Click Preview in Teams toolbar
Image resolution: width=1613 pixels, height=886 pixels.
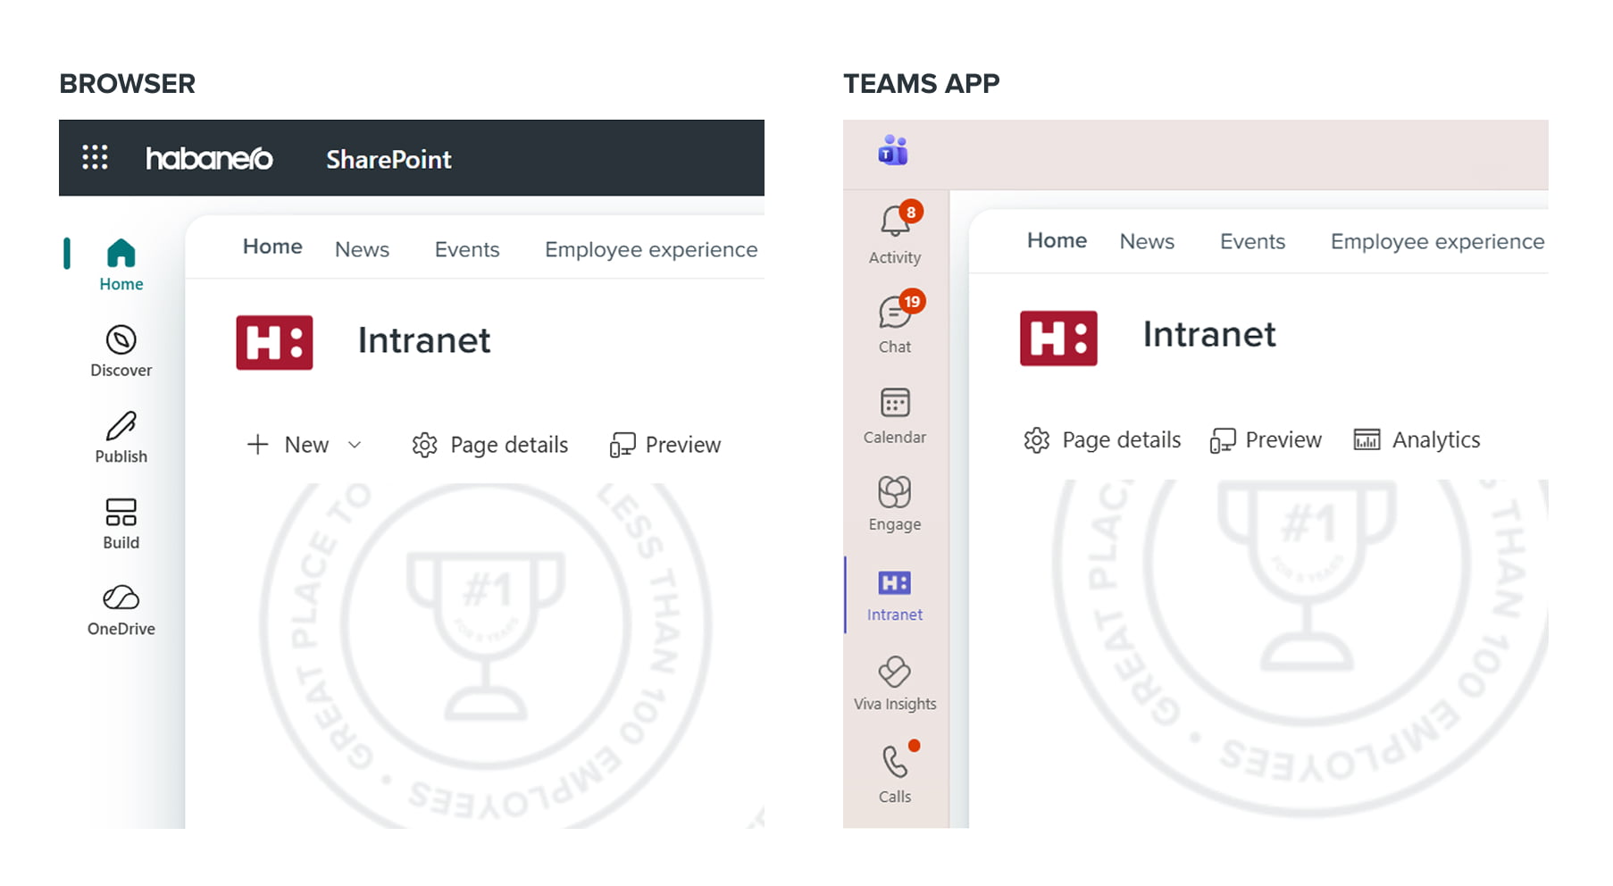(x=1266, y=440)
